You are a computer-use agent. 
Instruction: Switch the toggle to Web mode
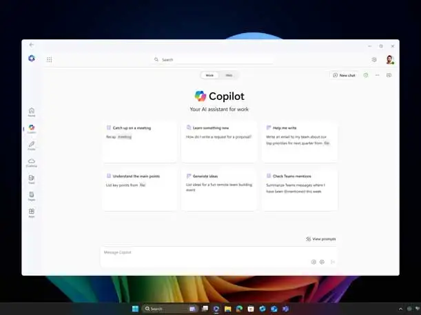[229, 75]
